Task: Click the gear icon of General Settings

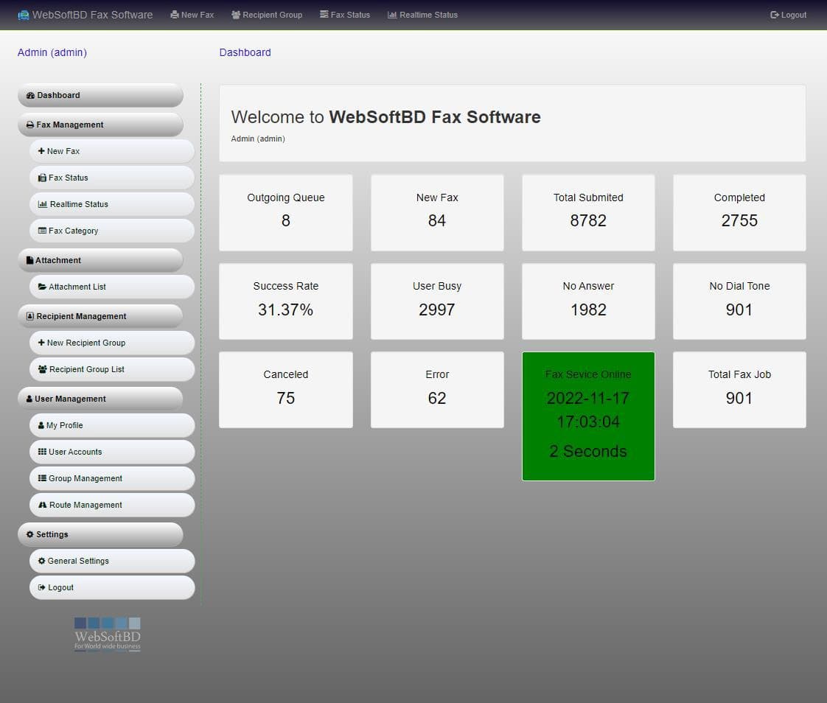Action: [x=42, y=561]
